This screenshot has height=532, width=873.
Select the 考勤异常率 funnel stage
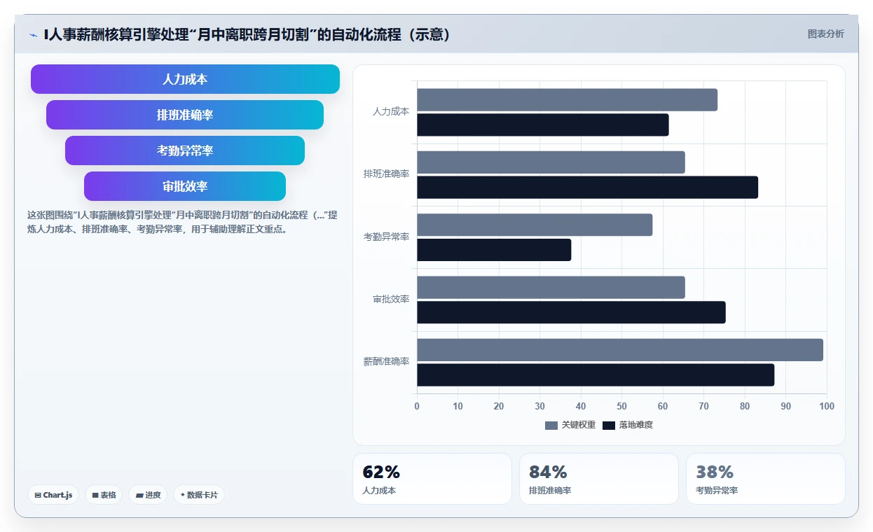185,150
